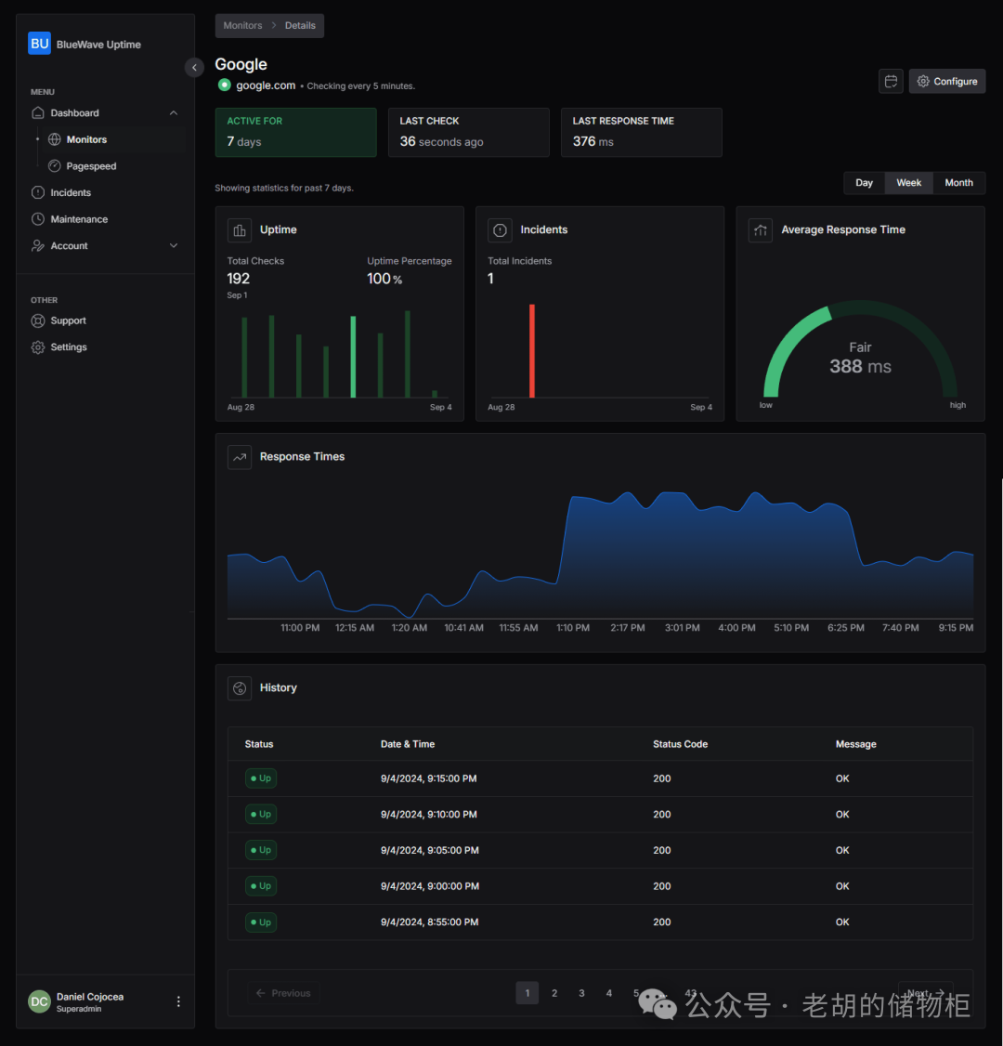The height and width of the screenshot is (1046, 1003).
Task: Click the Settings gear icon in sidebar
Action: click(38, 346)
